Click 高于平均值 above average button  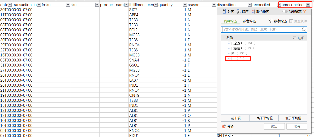click(264, 118)
